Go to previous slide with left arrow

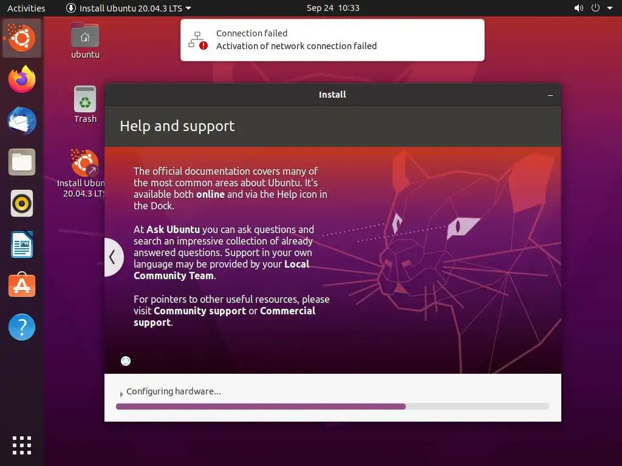(x=112, y=257)
